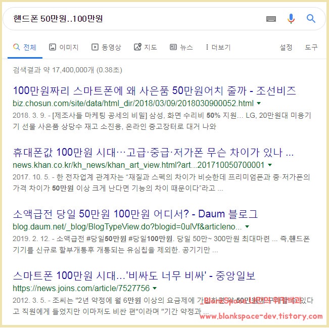
Task: Expand dropdown arrow beside biz.chosun.com URL
Action: click(259, 103)
